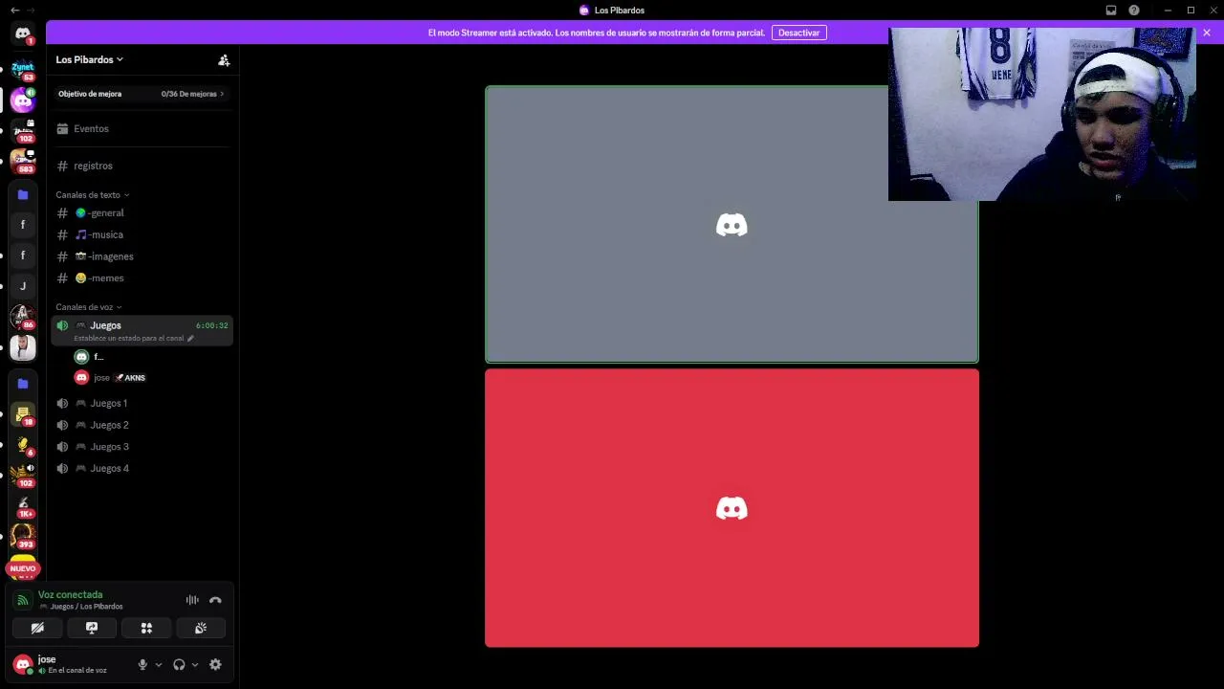Screen dimensions: 1224x689
Task: Open the registros text channel
Action: click(142, 167)
